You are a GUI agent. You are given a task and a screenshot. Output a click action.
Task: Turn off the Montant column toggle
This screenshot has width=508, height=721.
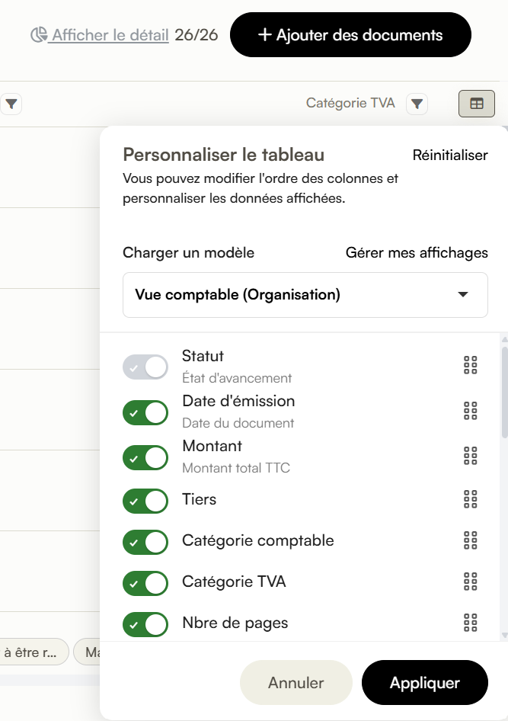[145, 457]
